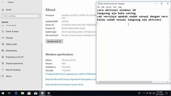Open Shared experiences settings
The width and height of the screenshot is (171, 96).
[14, 63]
